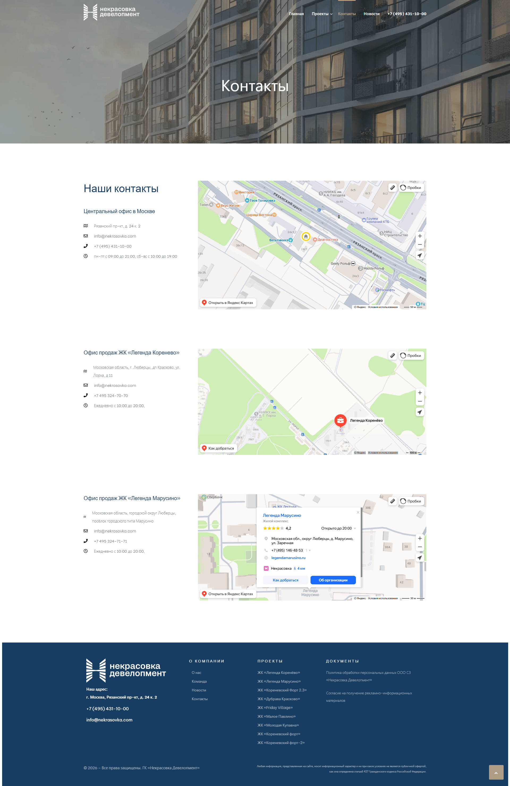Zoom in on the central office map
Viewport: 510px width, 786px height.
[x=419, y=236]
